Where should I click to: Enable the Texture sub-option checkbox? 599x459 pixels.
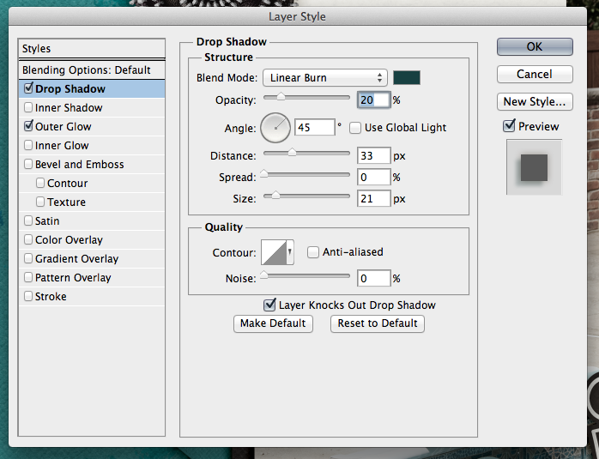pos(40,202)
